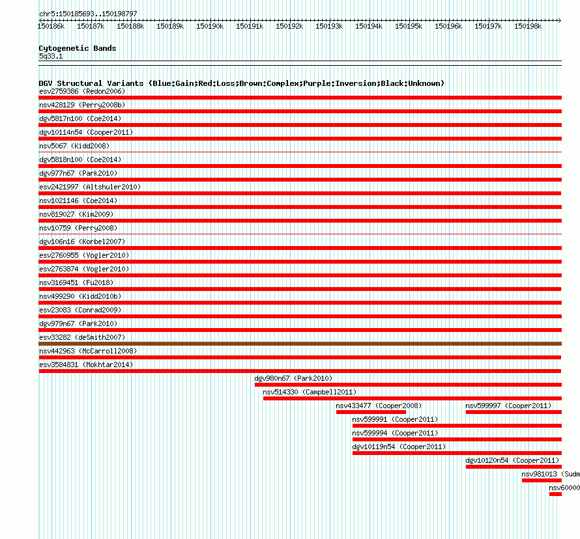Image resolution: width=580 pixels, height=539 pixels.
Task: Click the red loss bar under esv2759386
Action: tap(300, 98)
